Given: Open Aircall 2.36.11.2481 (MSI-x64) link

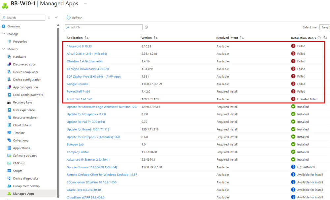Looking at the screenshot, I should tap(87, 54).
